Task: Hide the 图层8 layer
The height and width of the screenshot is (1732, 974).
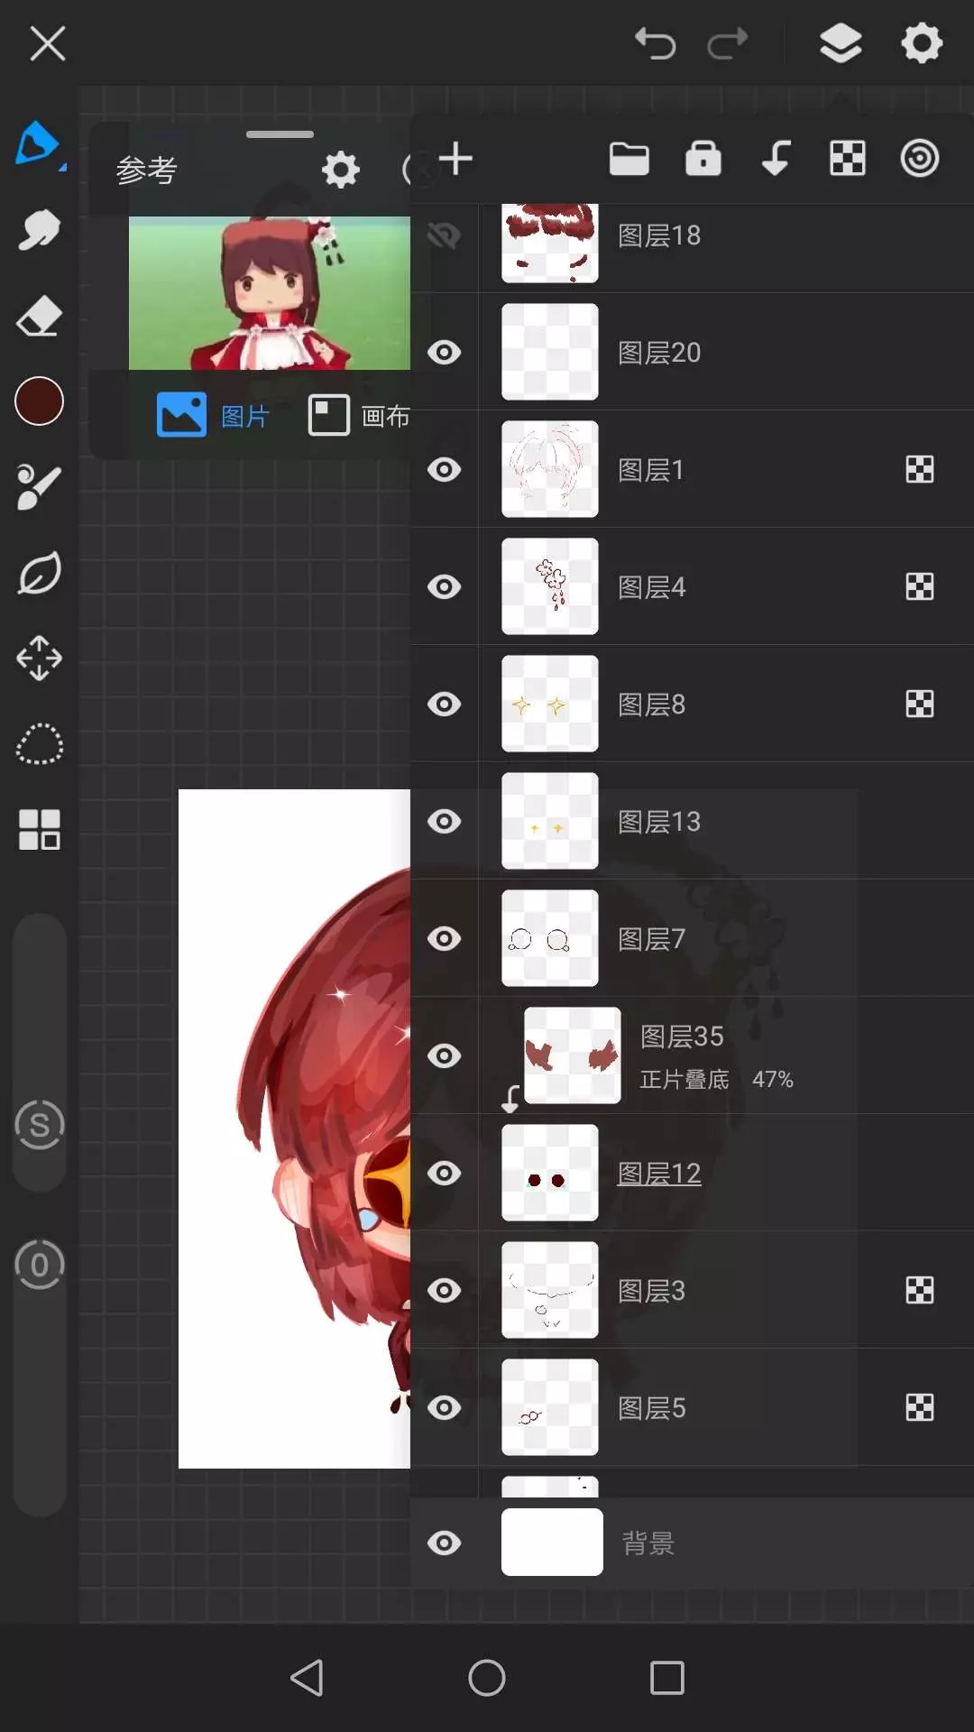Action: (444, 704)
